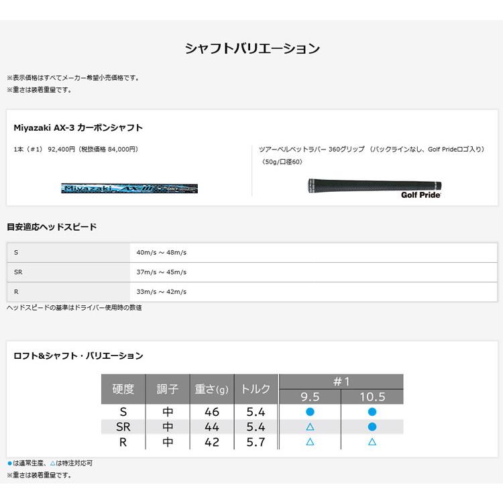Click the ヘッドスピードの基準 note text
This screenshot has width=503, height=503.
74,308
